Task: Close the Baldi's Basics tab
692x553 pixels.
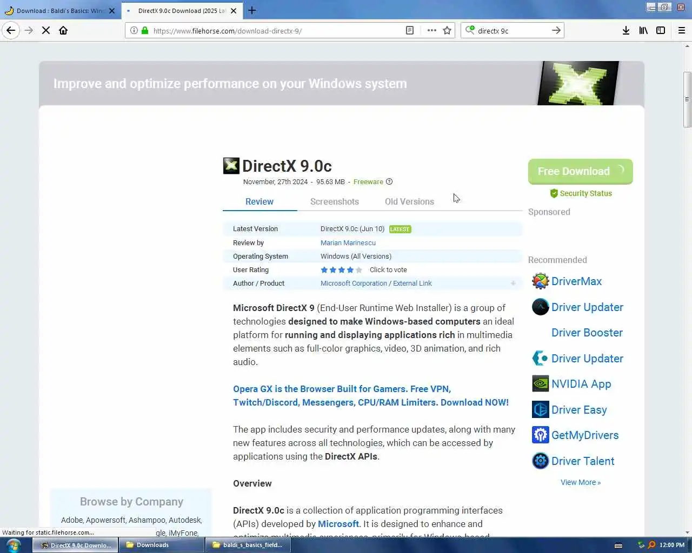Action: (x=112, y=10)
